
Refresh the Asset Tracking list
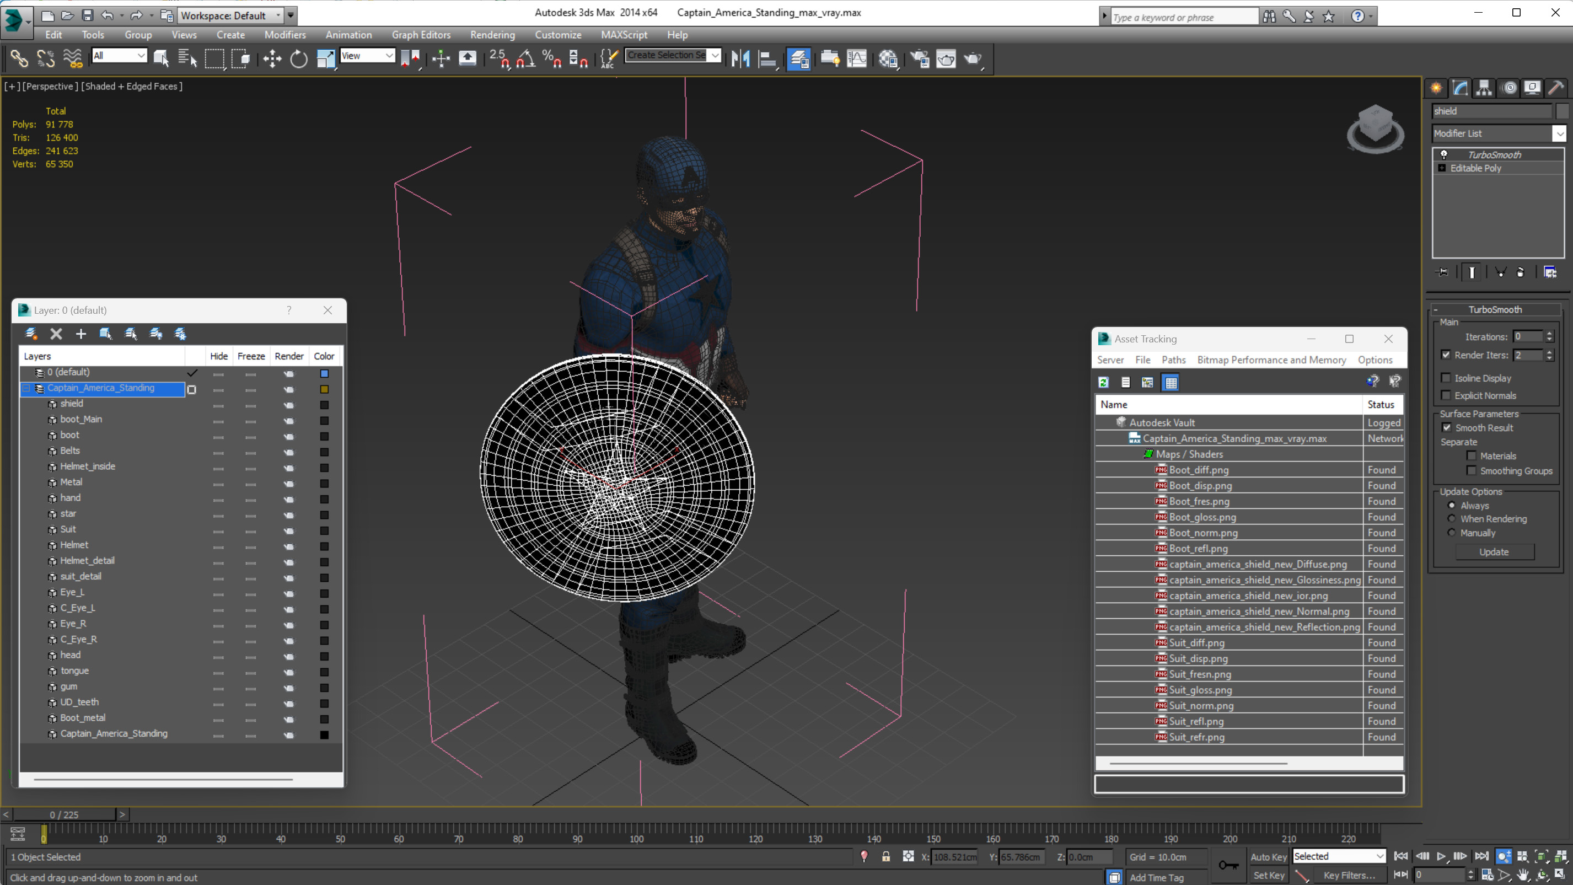tap(1103, 382)
